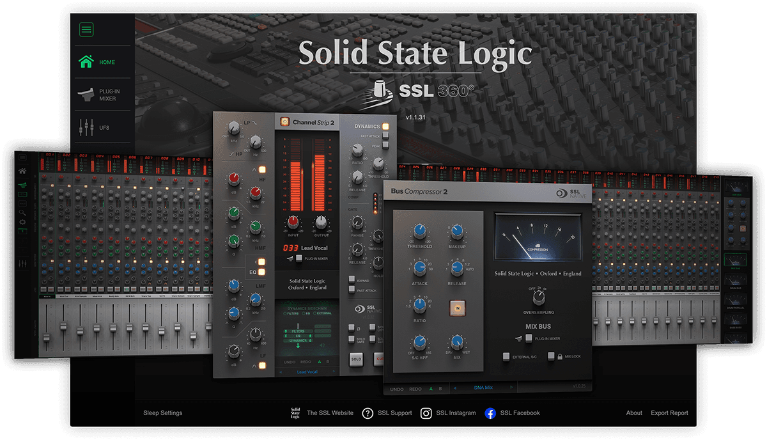Open Plug-in Mixer from the sidebar icon

(86, 95)
